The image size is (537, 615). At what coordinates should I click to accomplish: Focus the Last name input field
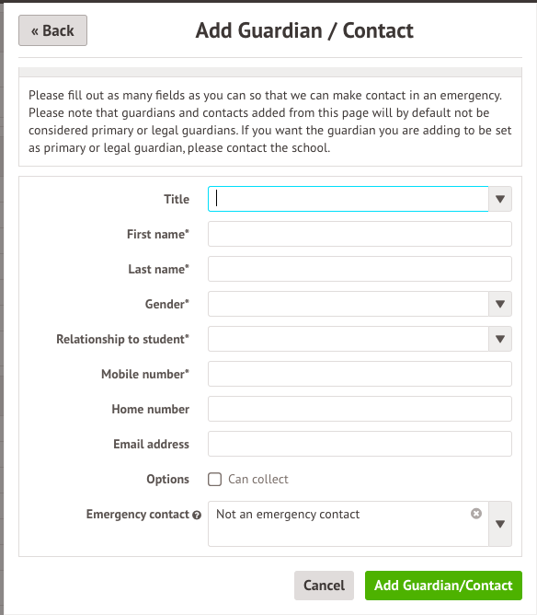pos(360,269)
